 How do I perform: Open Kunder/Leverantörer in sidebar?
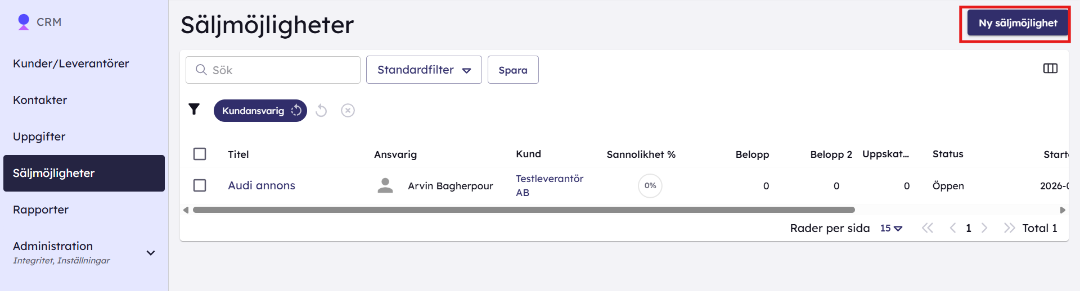click(71, 63)
